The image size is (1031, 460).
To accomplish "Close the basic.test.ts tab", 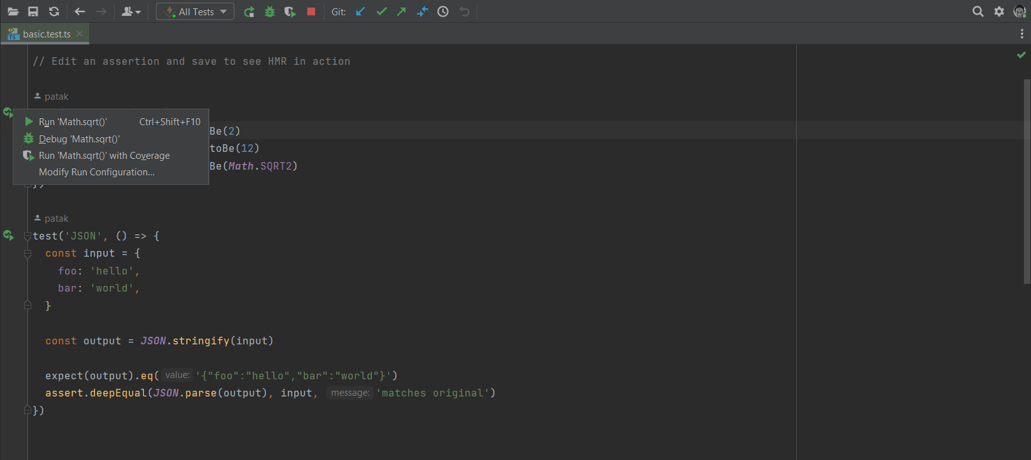I will [80, 34].
